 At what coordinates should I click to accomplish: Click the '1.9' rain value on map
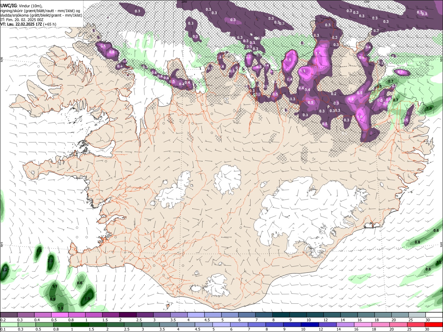click(x=87, y=299)
